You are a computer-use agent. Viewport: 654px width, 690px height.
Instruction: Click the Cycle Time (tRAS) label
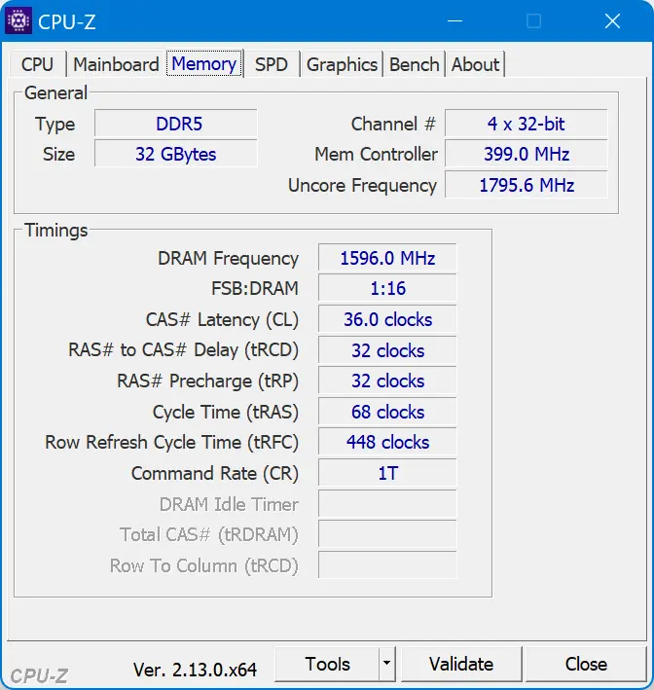coord(226,413)
